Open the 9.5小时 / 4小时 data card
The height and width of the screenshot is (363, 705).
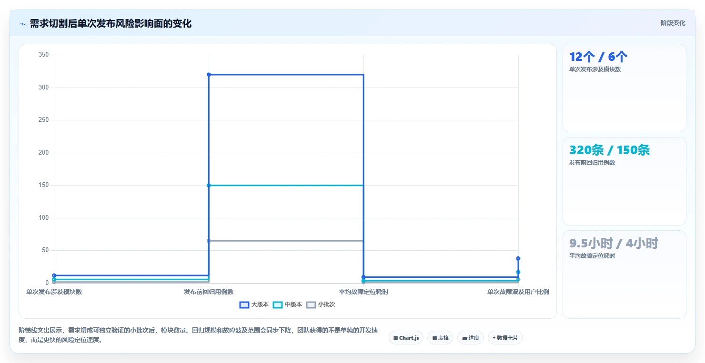pyautogui.click(x=624, y=275)
